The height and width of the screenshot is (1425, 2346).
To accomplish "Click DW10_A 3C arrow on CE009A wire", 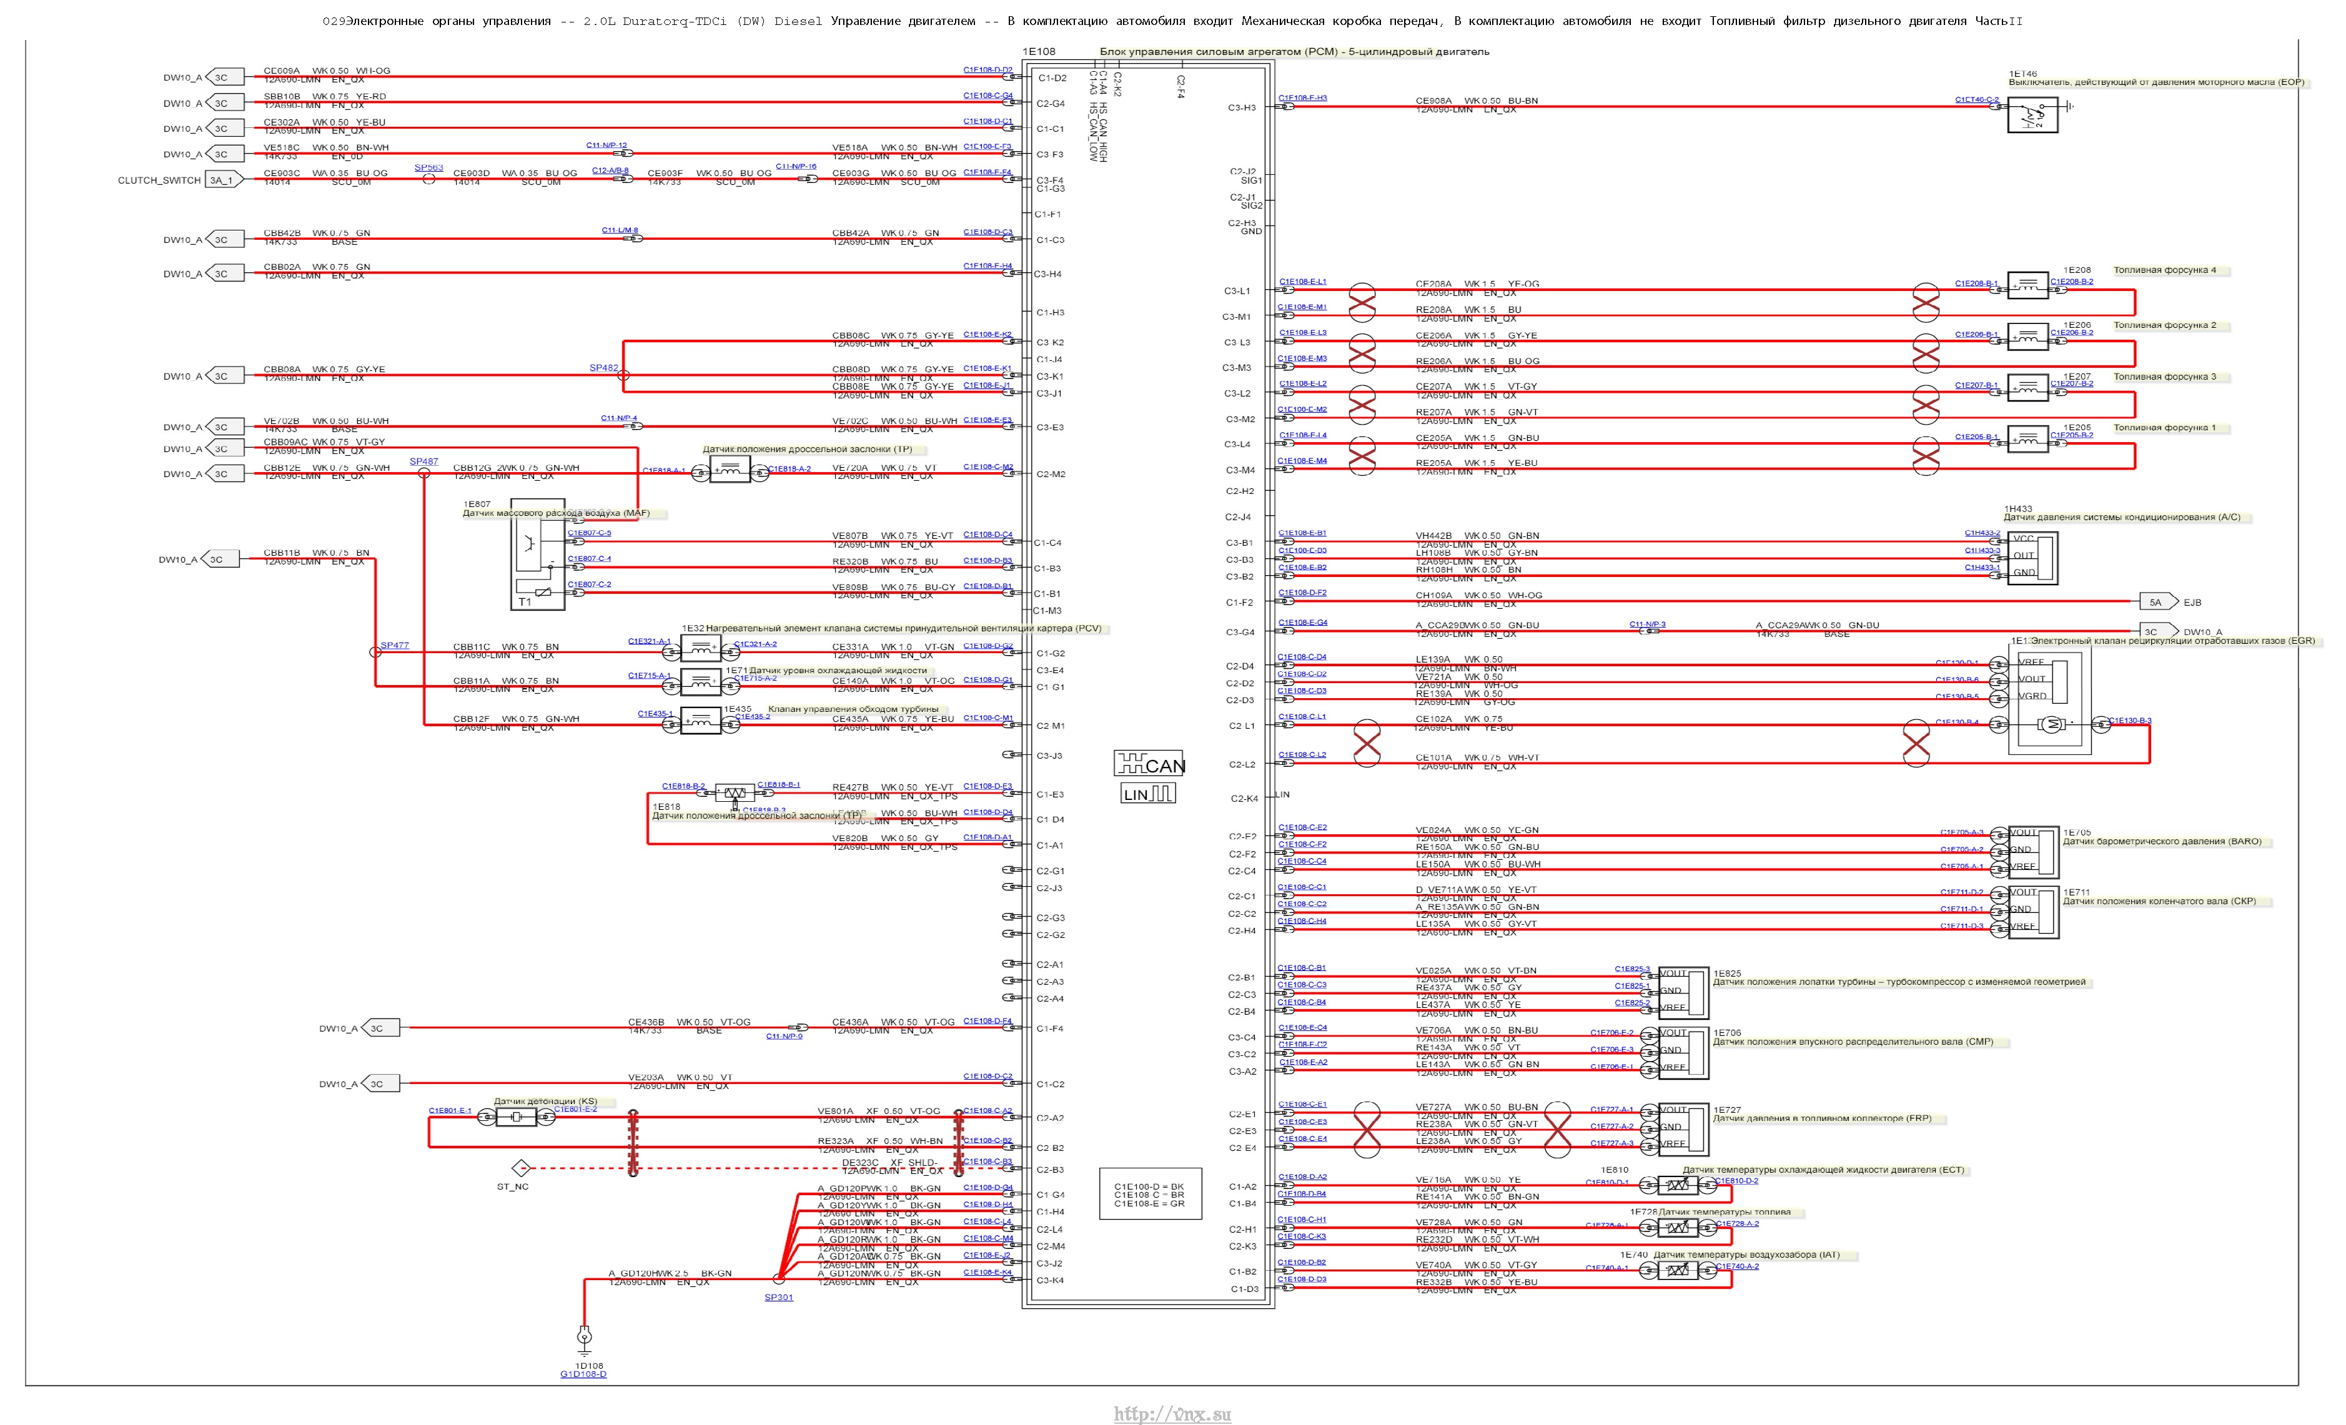I will [225, 77].
